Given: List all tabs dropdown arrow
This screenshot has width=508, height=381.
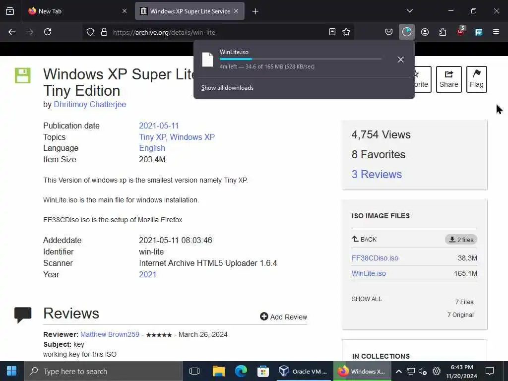Looking at the screenshot, I should click(x=409, y=11).
